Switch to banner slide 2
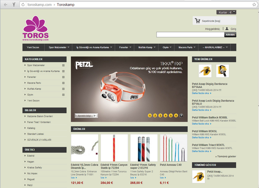The image size is (259, 188). (155, 115)
